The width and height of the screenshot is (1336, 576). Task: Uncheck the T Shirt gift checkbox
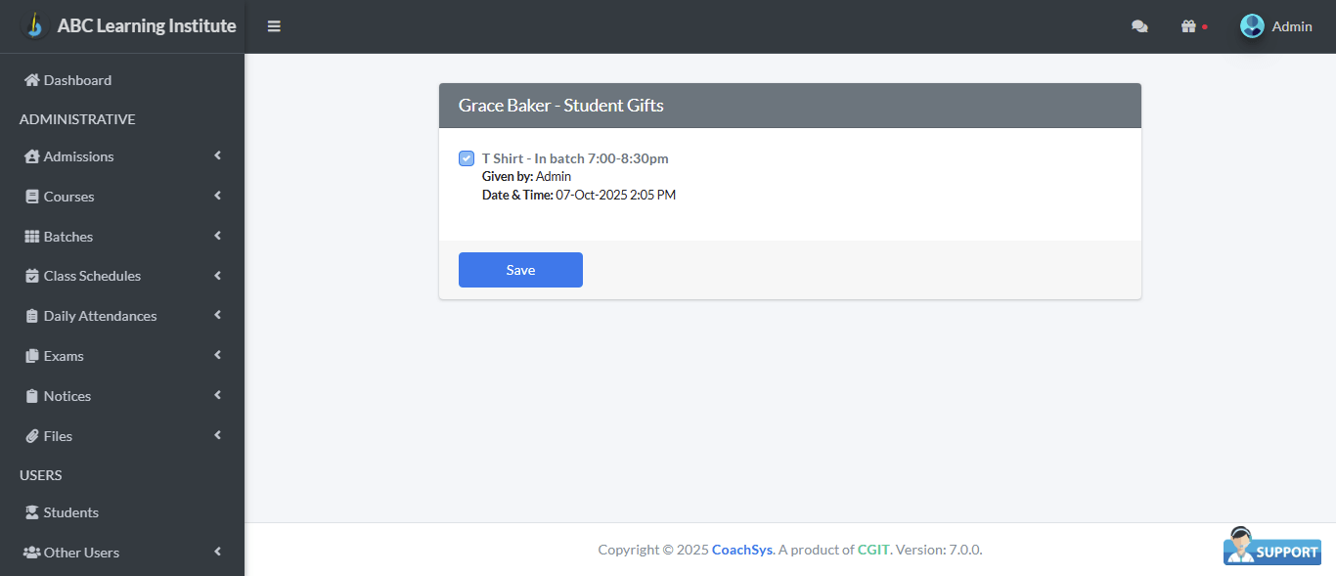click(x=467, y=158)
